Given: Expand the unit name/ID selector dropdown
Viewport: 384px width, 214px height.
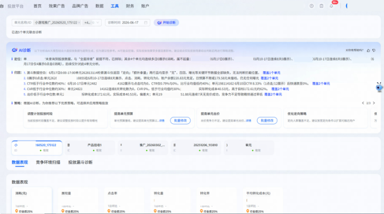Looking at the screenshot, I should (98, 23).
